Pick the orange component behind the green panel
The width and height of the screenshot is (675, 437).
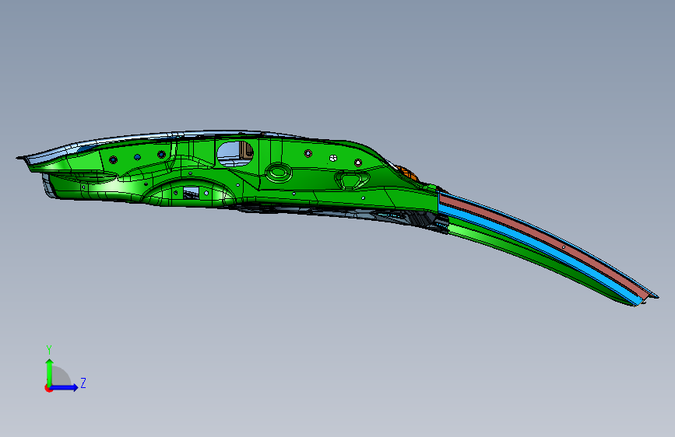(407, 173)
